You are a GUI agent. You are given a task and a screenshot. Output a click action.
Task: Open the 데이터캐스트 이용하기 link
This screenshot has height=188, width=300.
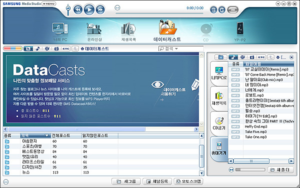173,92
